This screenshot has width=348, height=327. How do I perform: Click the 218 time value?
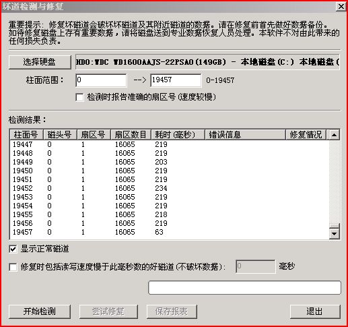(161, 214)
